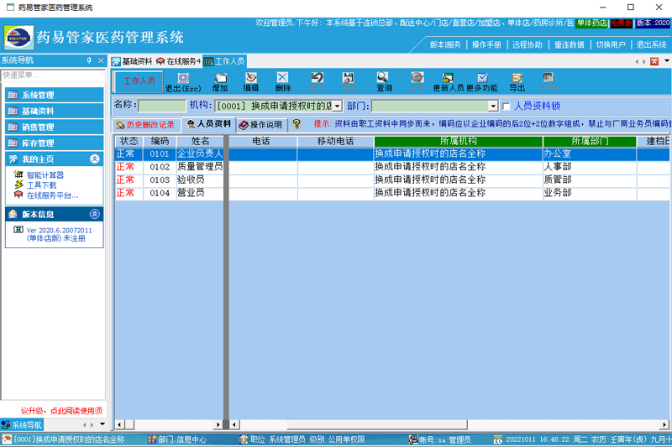The image size is (672, 447).
Task: Open the 部门 dropdown list
Action: [493, 106]
